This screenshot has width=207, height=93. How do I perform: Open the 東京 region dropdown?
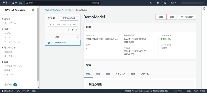173,3
